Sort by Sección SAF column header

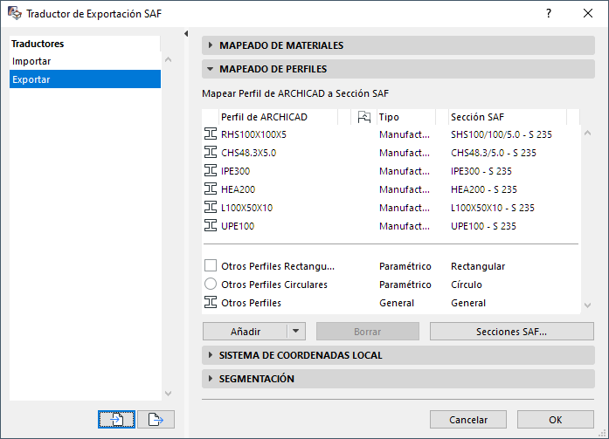(508, 117)
